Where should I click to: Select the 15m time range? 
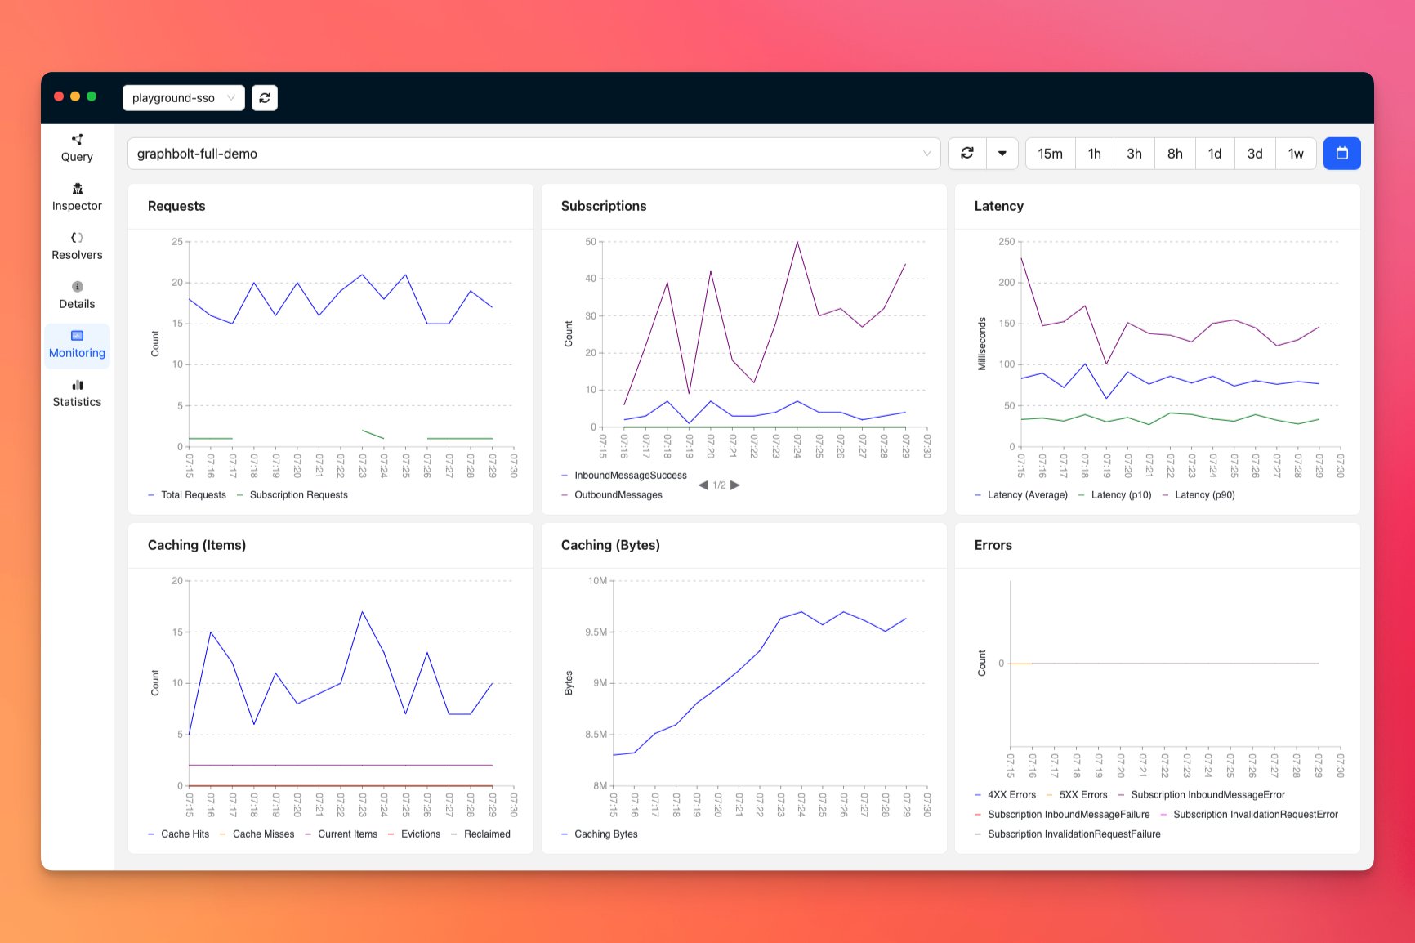coord(1050,154)
